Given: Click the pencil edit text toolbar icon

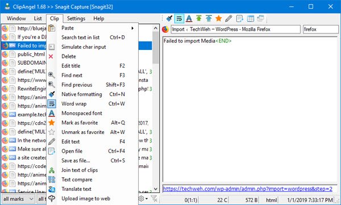Looking at the screenshot, I should [228, 19].
